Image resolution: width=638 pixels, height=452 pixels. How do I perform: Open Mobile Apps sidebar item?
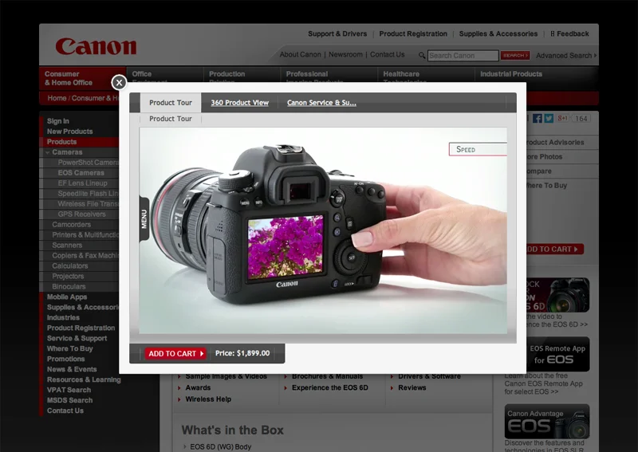pyautogui.click(x=67, y=297)
